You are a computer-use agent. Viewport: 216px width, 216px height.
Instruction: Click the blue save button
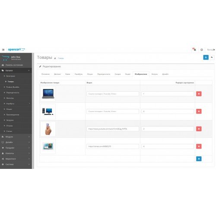(x=206, y=57)
